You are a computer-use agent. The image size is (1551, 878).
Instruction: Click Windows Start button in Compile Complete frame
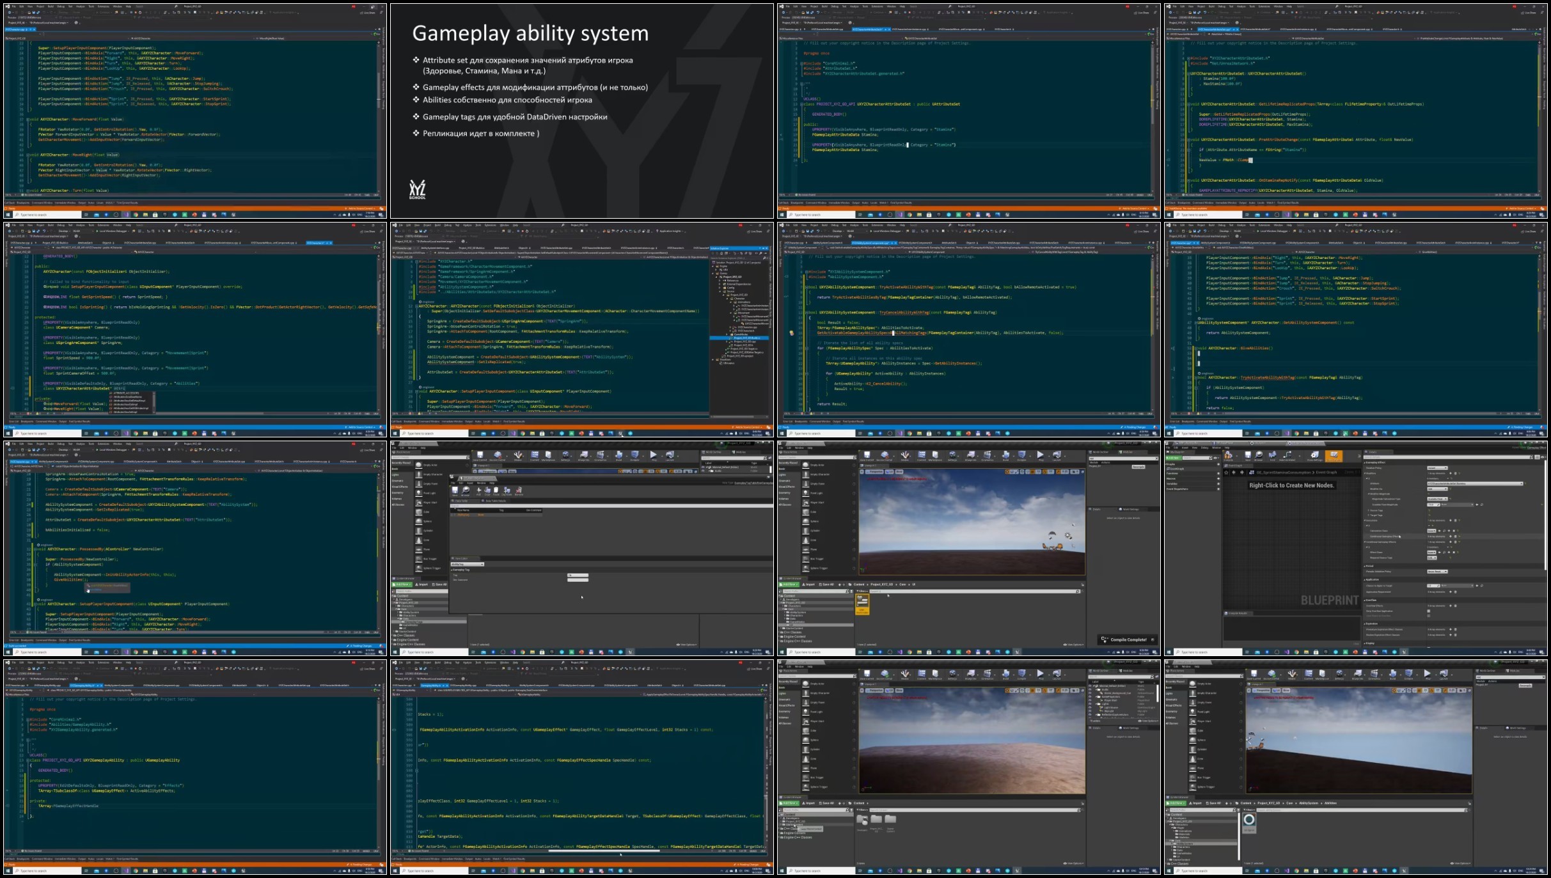point(782,652)
